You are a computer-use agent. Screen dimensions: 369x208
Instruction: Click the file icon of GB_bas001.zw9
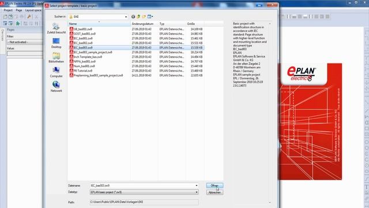[71, 29]
